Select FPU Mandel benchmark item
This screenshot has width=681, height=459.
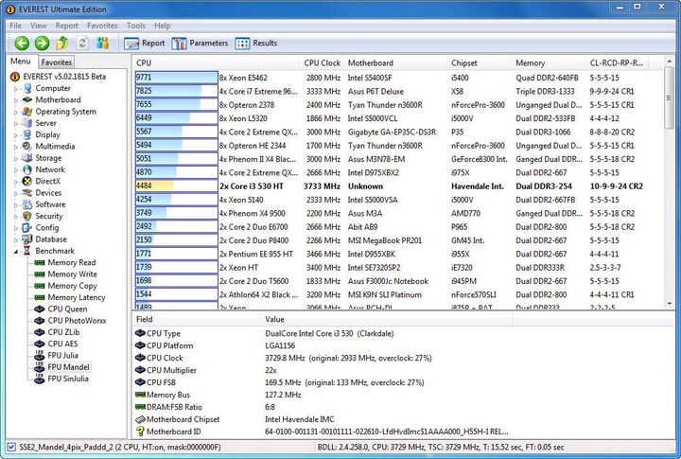point(69,367)
